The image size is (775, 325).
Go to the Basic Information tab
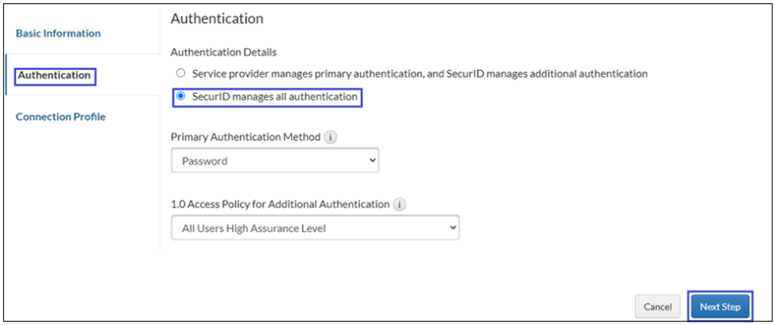(x=58, y=33)
